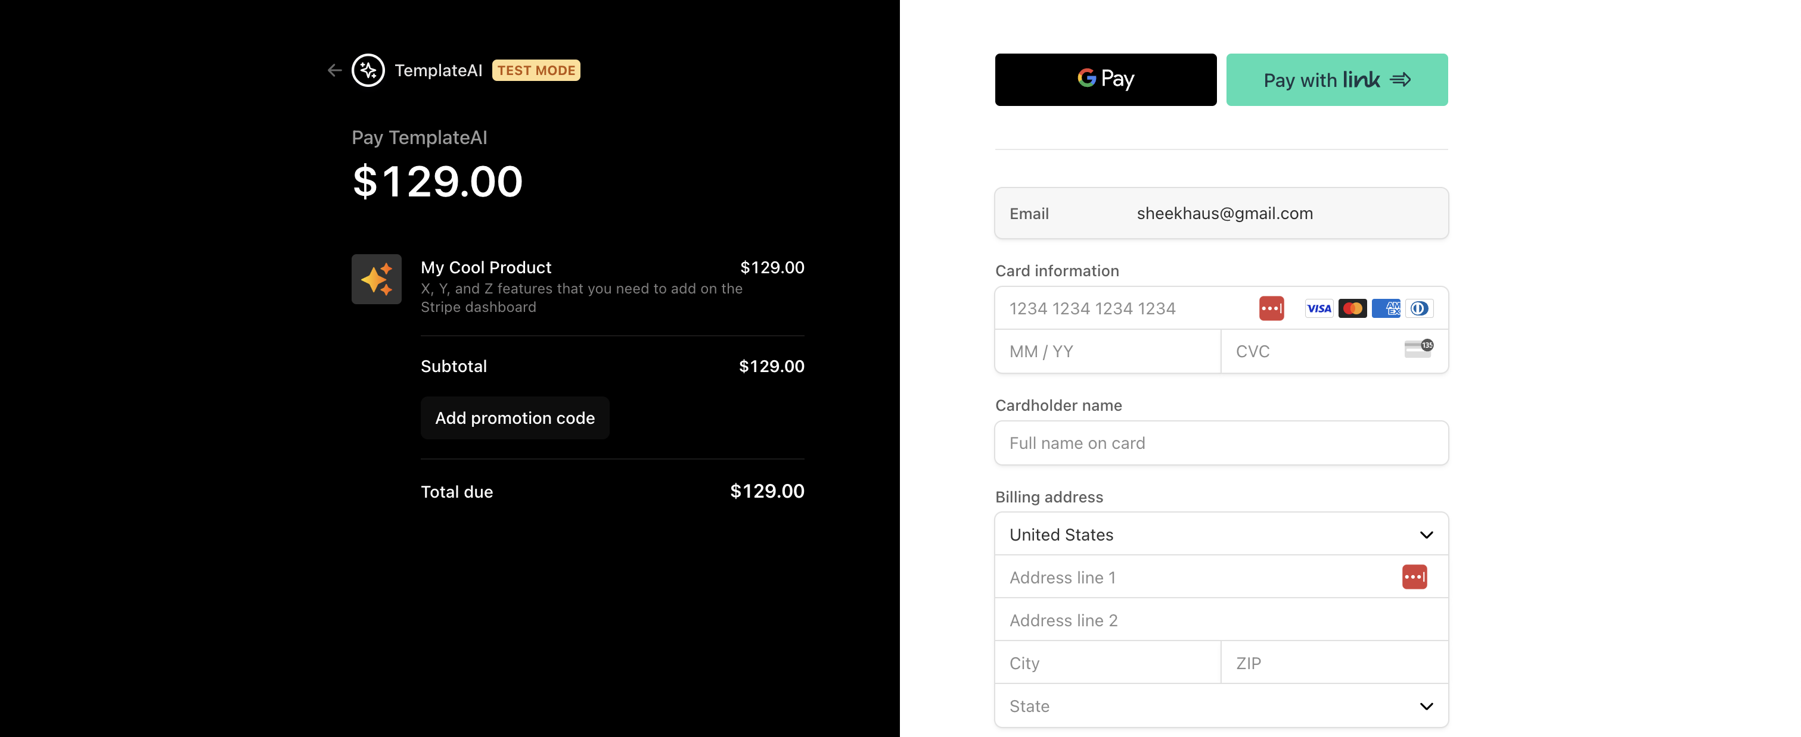This screenshot has width=1801, height=737.
Task: Focus the Address line 2 field
Action: (x=1221, y=620)
